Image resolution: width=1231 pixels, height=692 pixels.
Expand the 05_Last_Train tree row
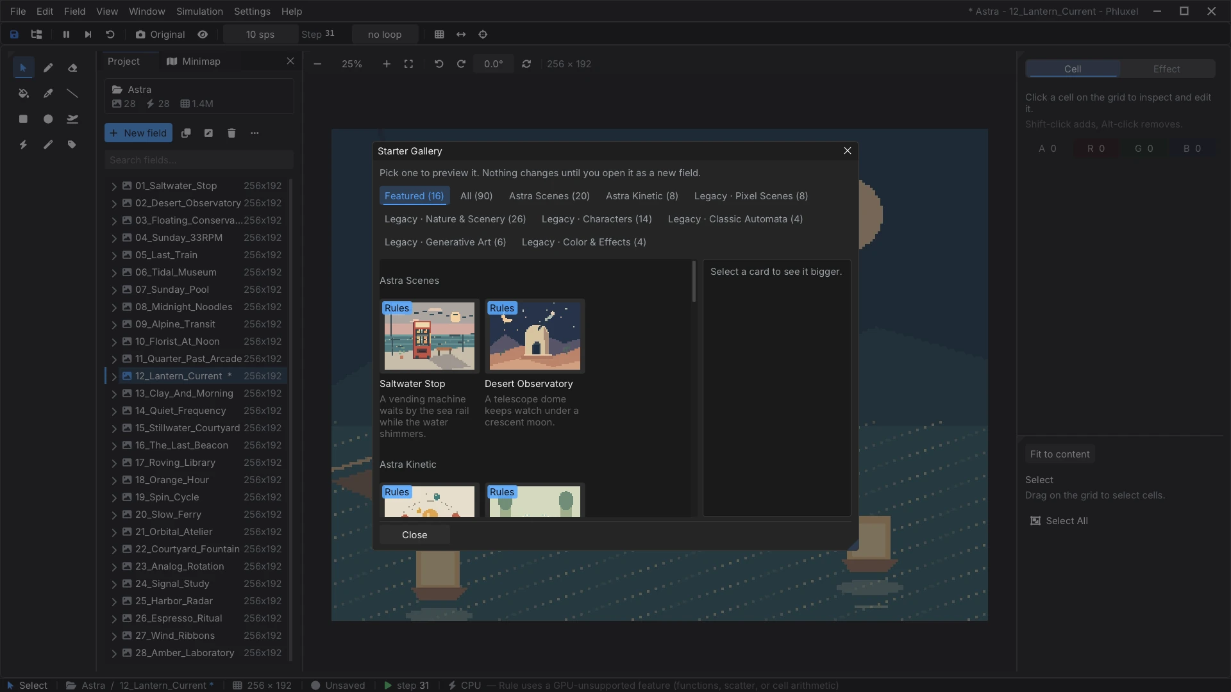pyautogui.click(x=114, y=256)
